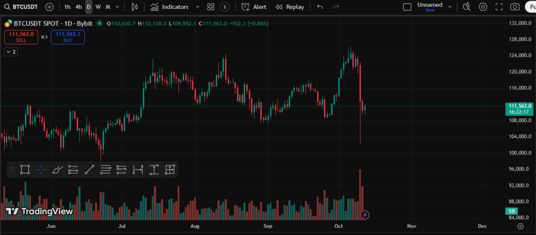Switch to the 4h timeframe
The width and height of the screenshot is (536, 235).
pyautogui.click(x=78, y=7)
